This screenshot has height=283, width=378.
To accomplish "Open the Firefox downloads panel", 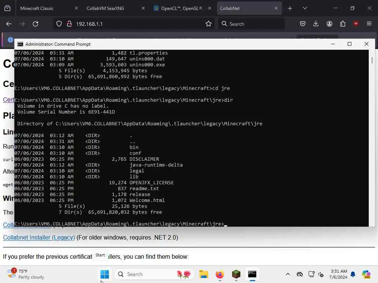I will (316, 24).
